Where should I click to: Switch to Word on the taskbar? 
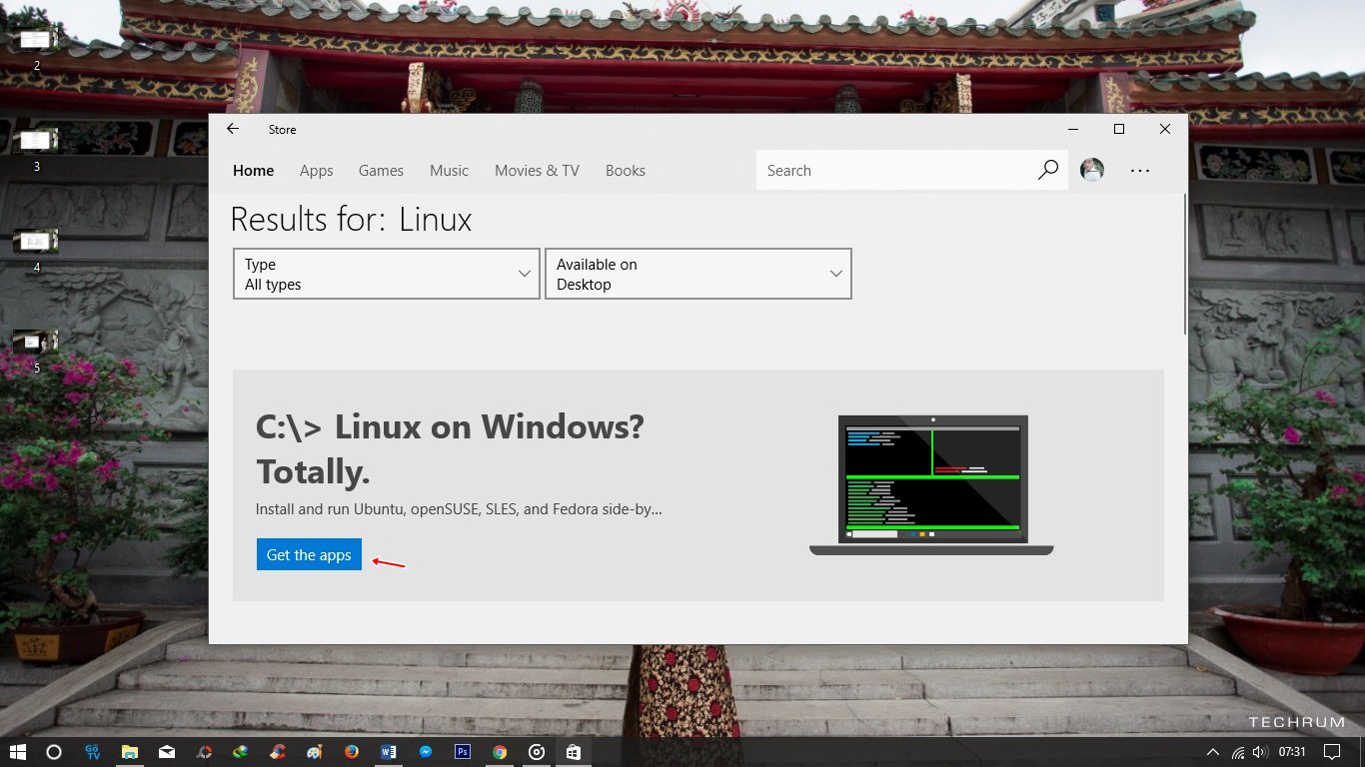(389, 752)
